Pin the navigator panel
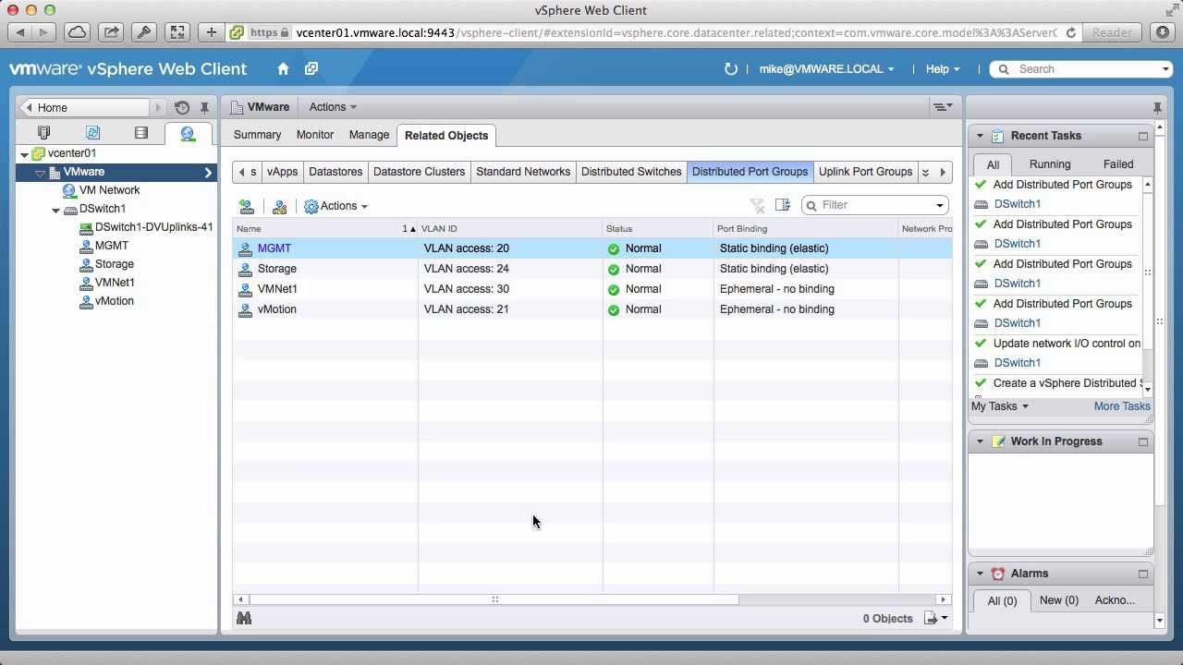The width and height of the screenshot is (1183, 665). pos(204,108)
